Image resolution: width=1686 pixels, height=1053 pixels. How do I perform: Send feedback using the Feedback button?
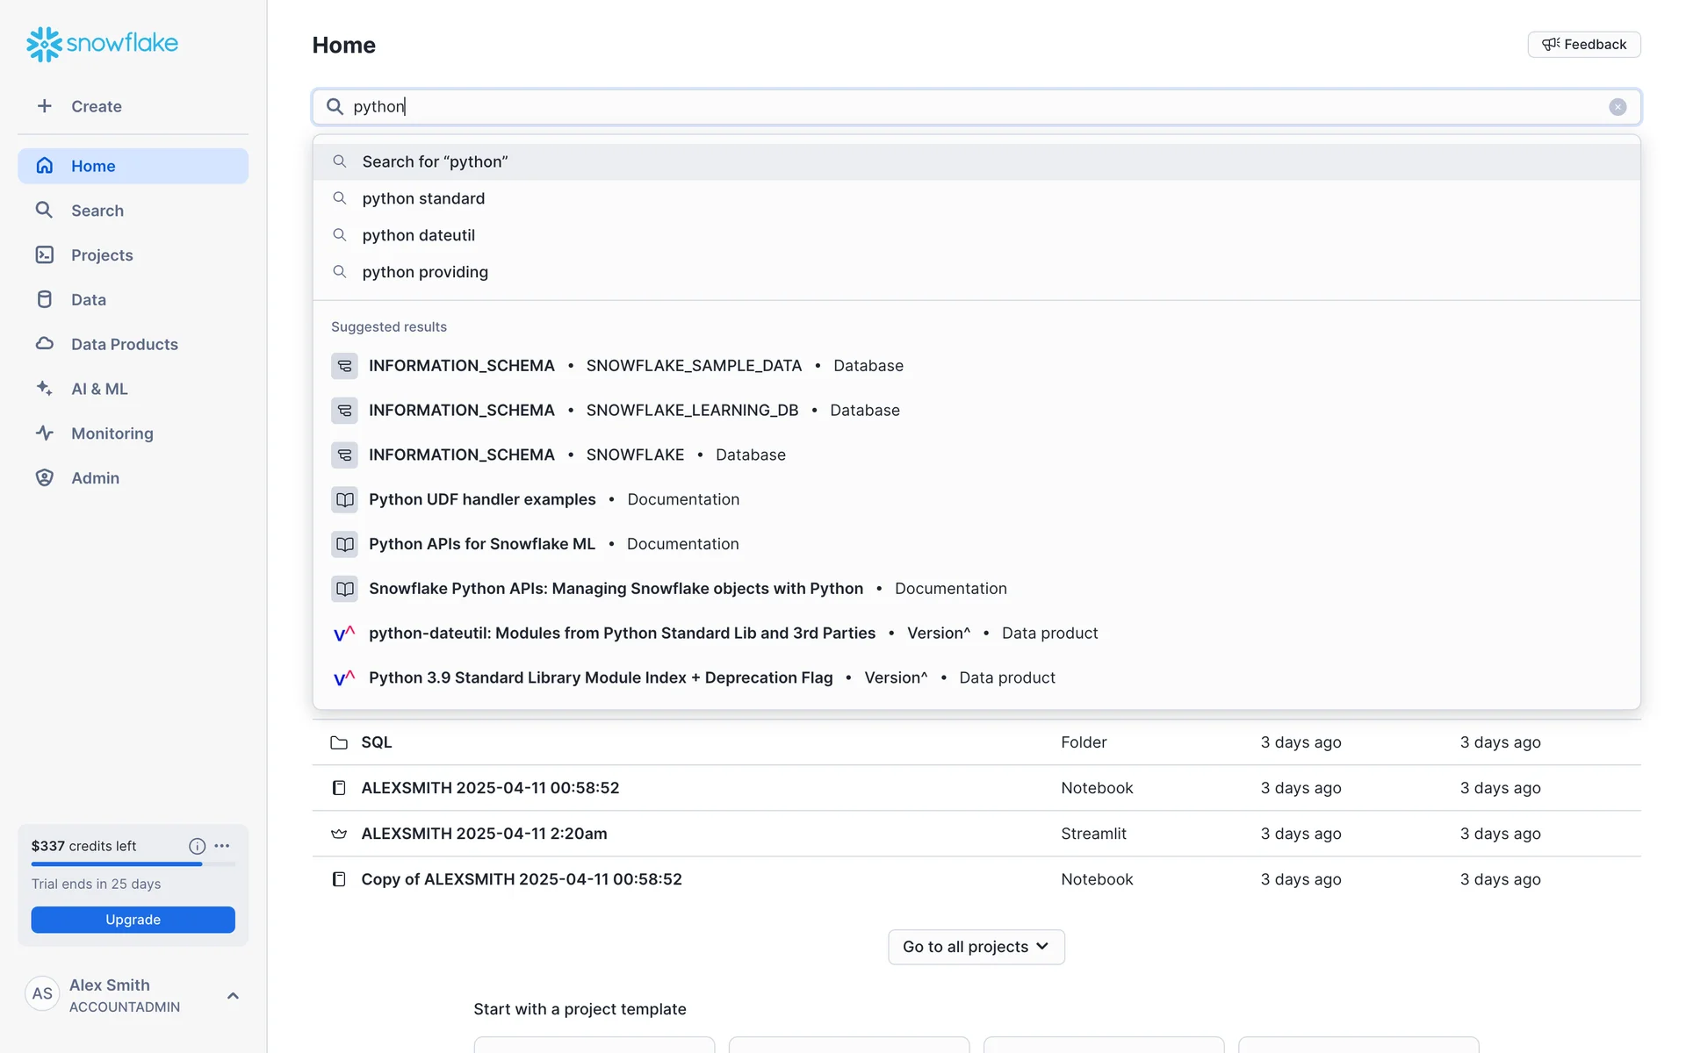point(1583,45)
